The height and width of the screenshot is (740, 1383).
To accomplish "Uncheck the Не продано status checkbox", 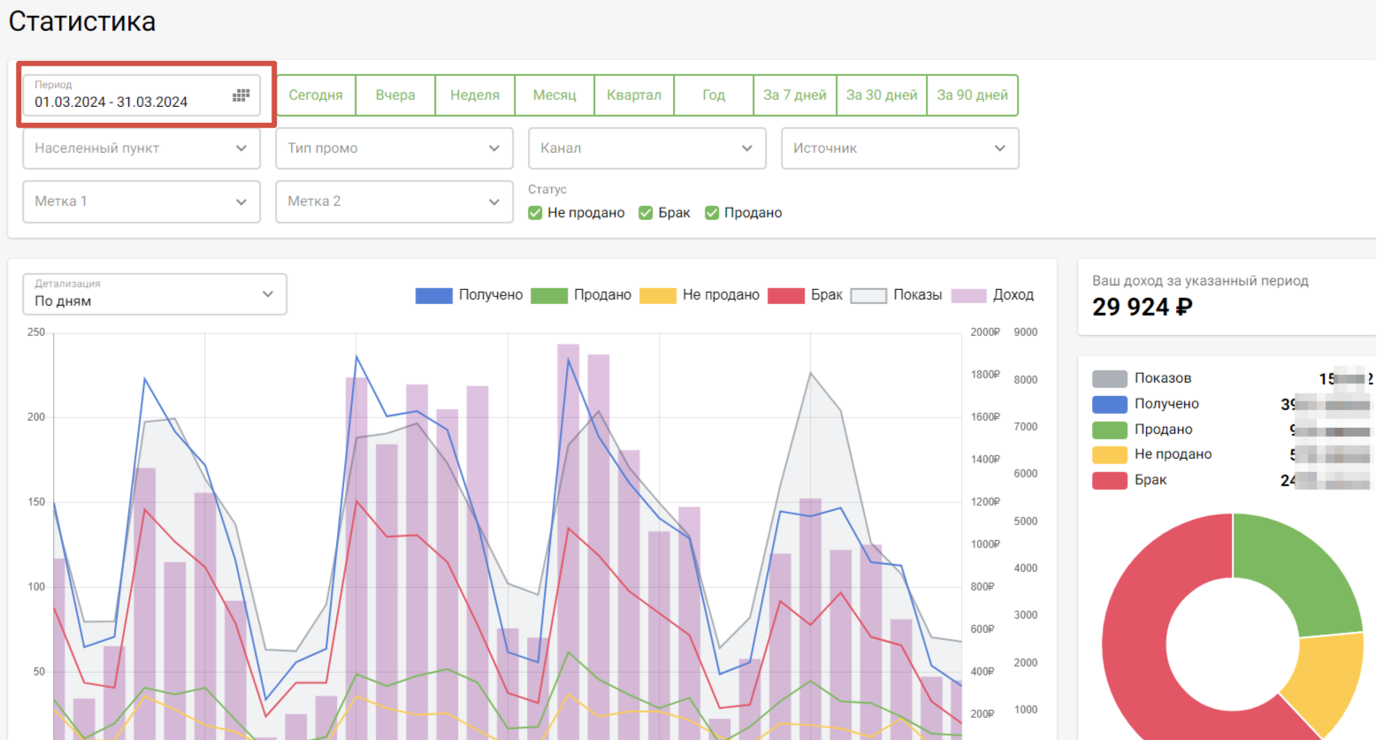I will 535,213.
